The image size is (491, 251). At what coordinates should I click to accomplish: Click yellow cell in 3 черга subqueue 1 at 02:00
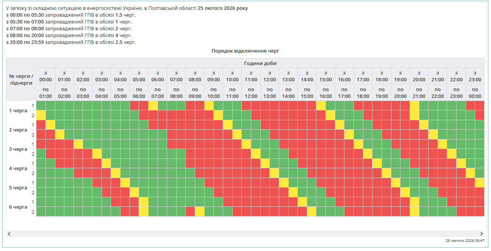[78, 144]
